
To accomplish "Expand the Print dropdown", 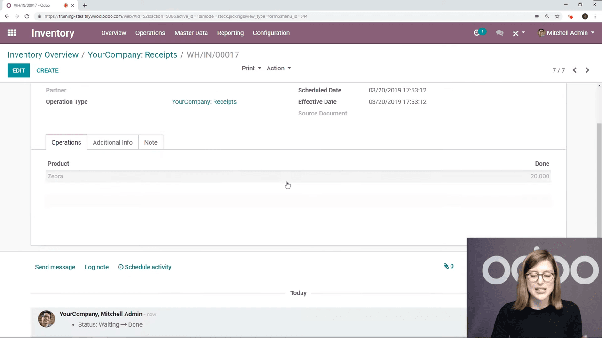I will pyautogui.click(x=251, y=68).
